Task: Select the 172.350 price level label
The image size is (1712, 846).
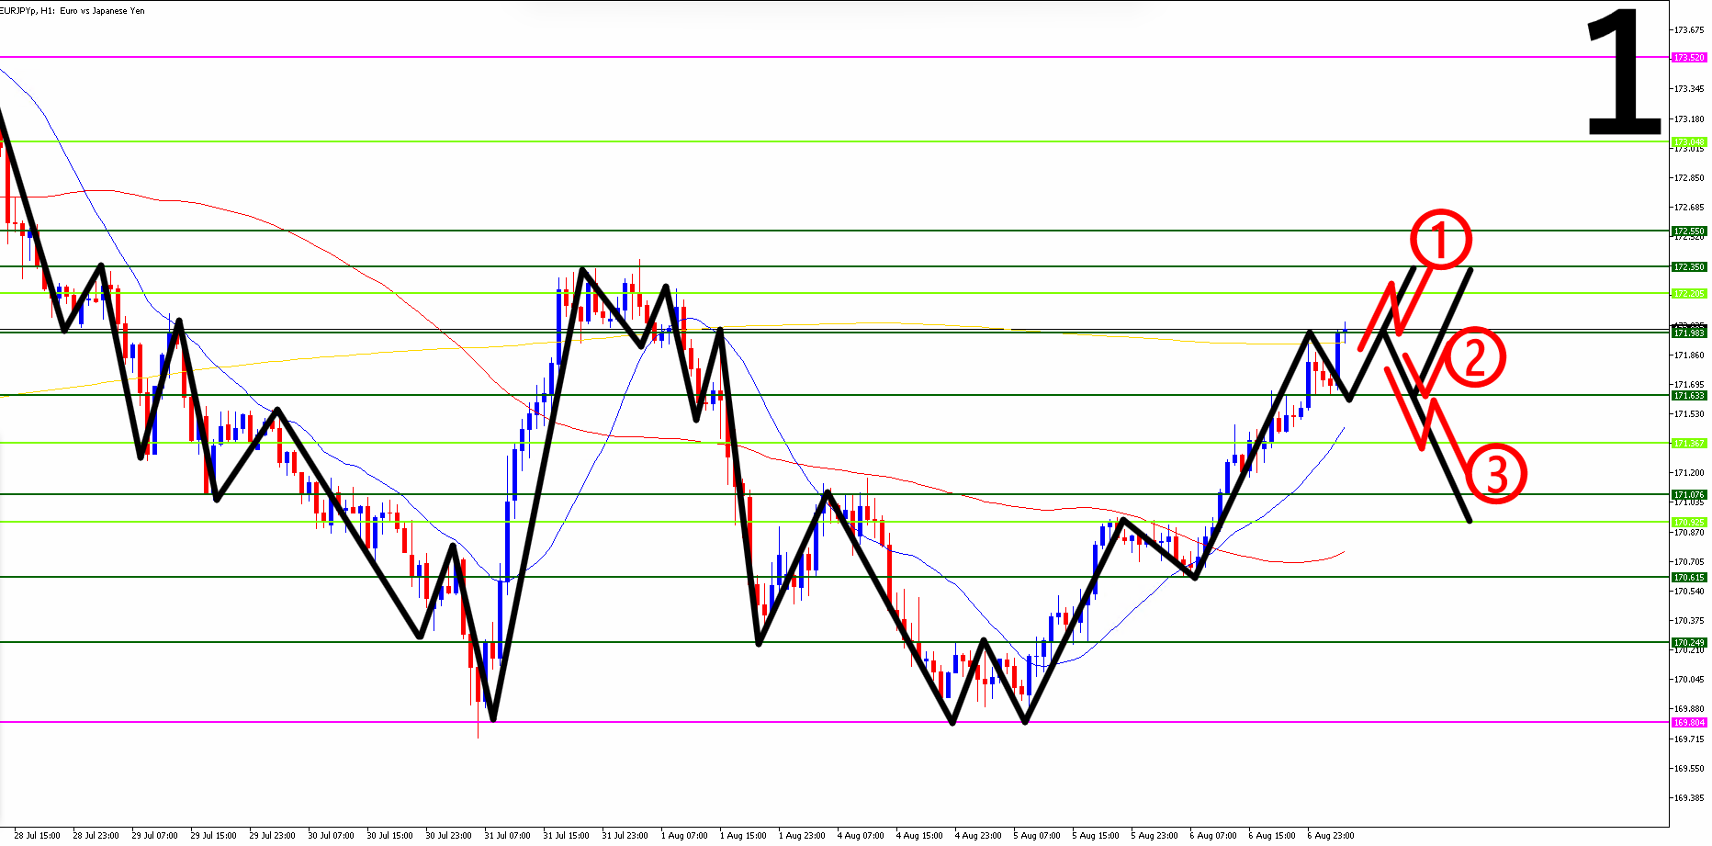Action: pyautogui.click(x=1688, y=267)
